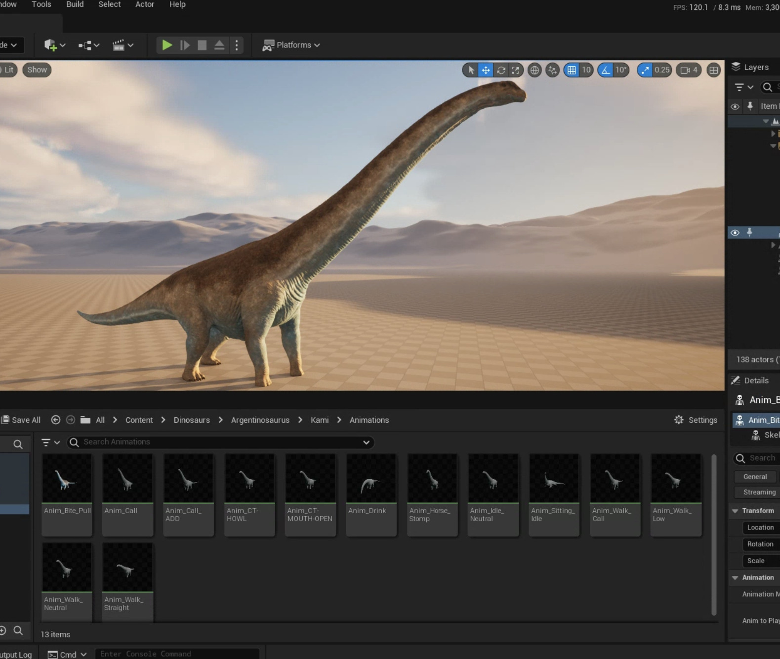
Task: Toggle pin icon of selected outliner row
Action: (x=750, y=232)
